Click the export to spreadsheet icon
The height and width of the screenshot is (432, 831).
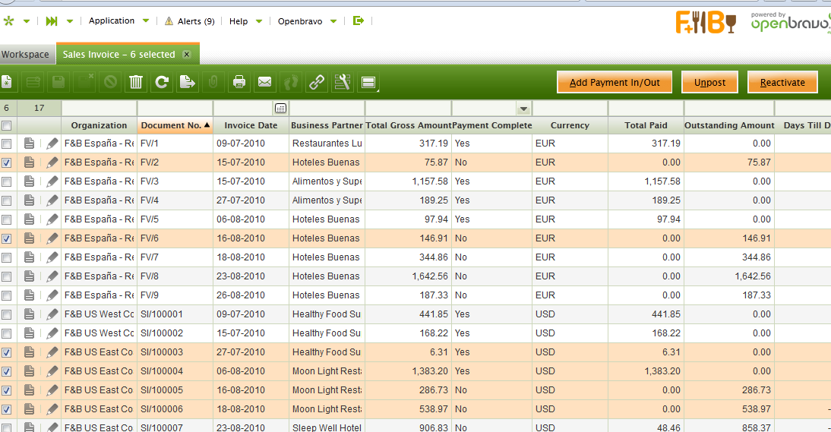(187, 82)
